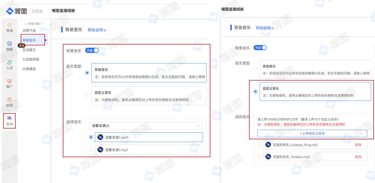Screen dimensions: 375x183
Task: Open 点赞气泡 menu item
Action: pos(29,31)
